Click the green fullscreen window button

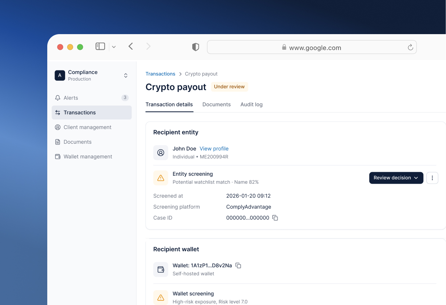(x=80, y=47)
